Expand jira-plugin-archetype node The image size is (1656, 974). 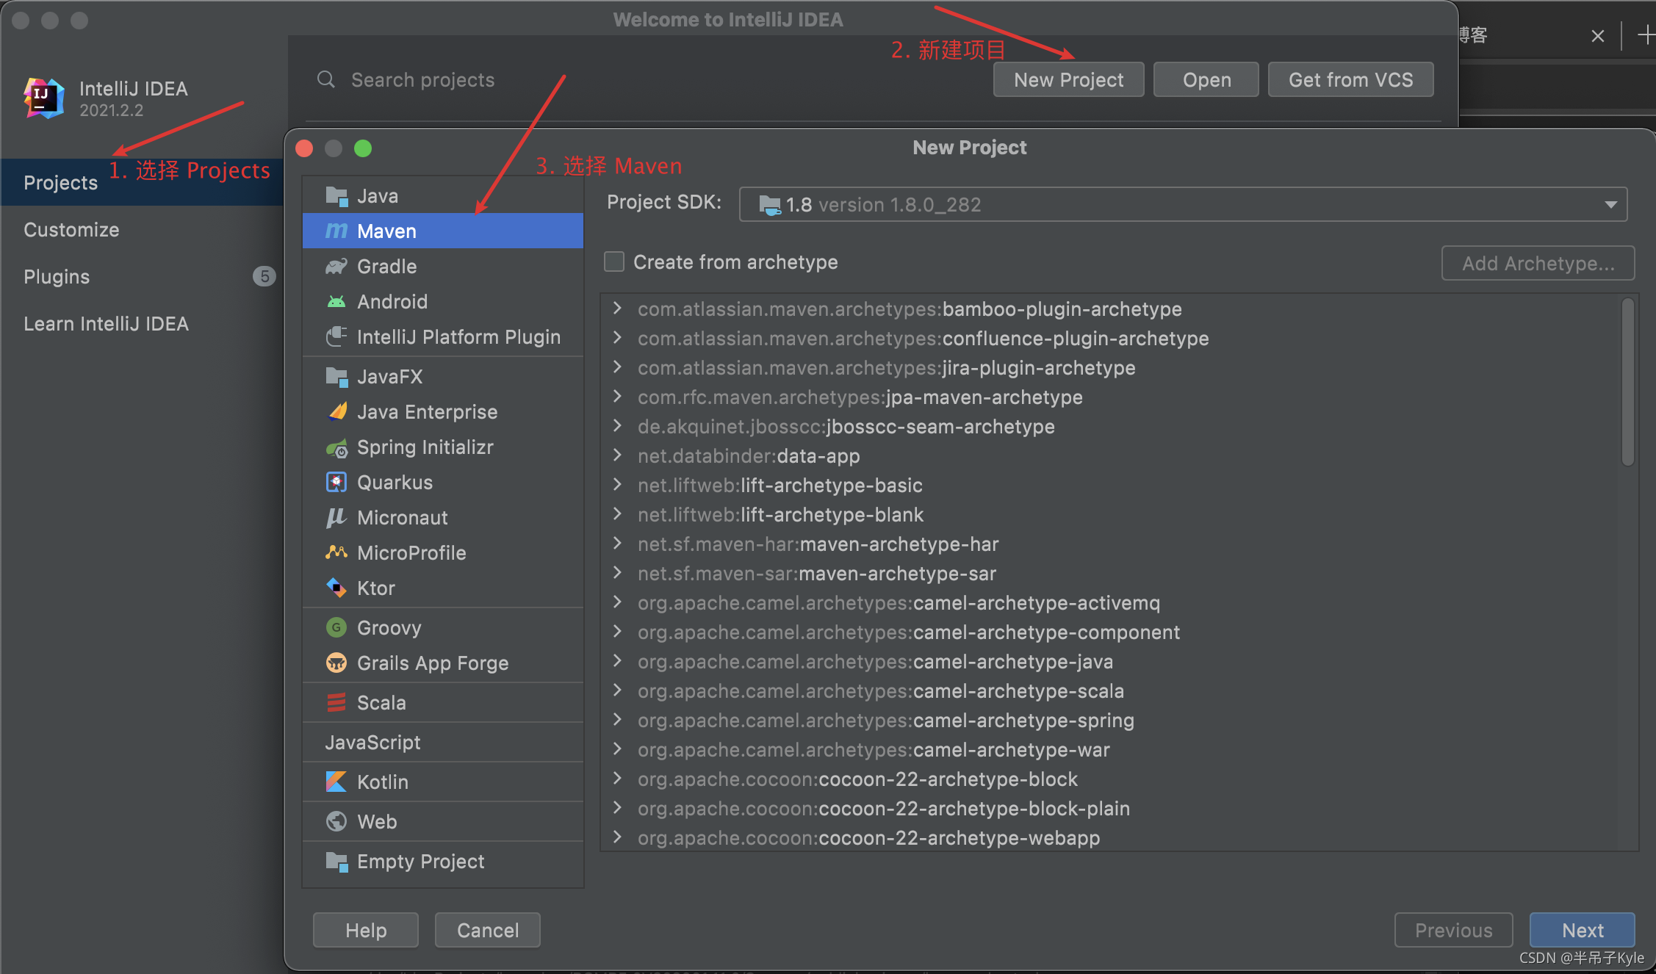617,367
